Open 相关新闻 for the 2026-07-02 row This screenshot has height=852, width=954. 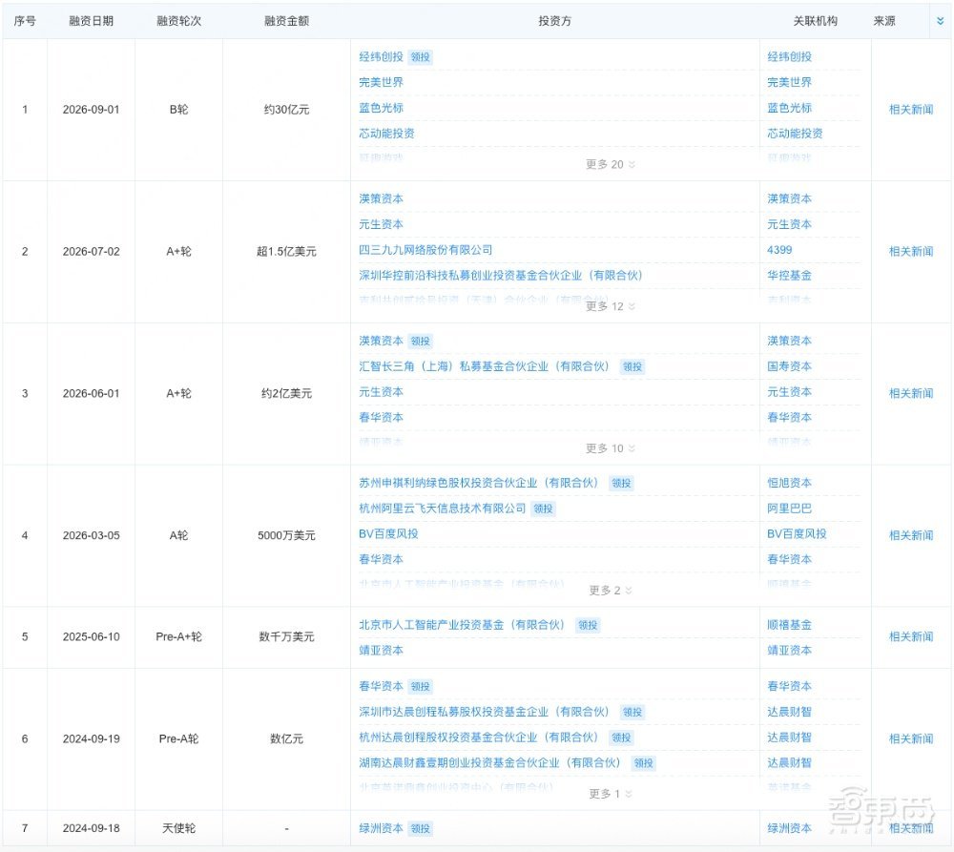coord(911,251)
